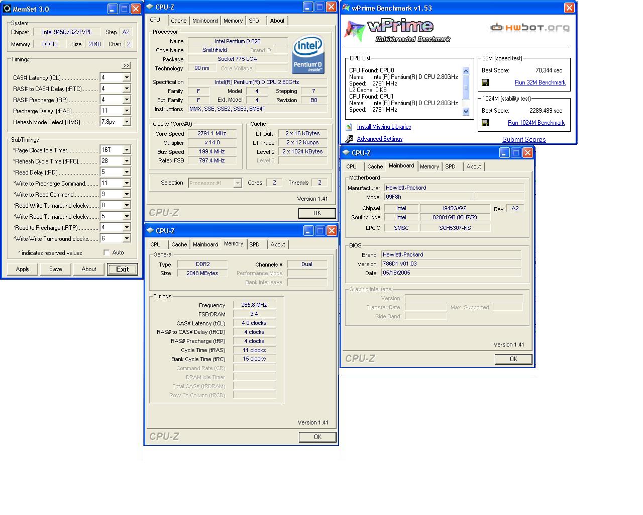Toggle the Auto checkbox in MemSet
Viewport: 643px width, 515px height.
[x=106, y=252]
